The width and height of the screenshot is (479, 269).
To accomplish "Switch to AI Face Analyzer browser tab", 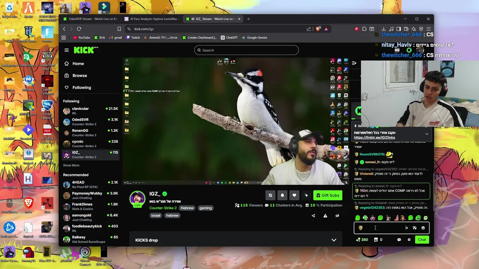I will tap(152, 19).
